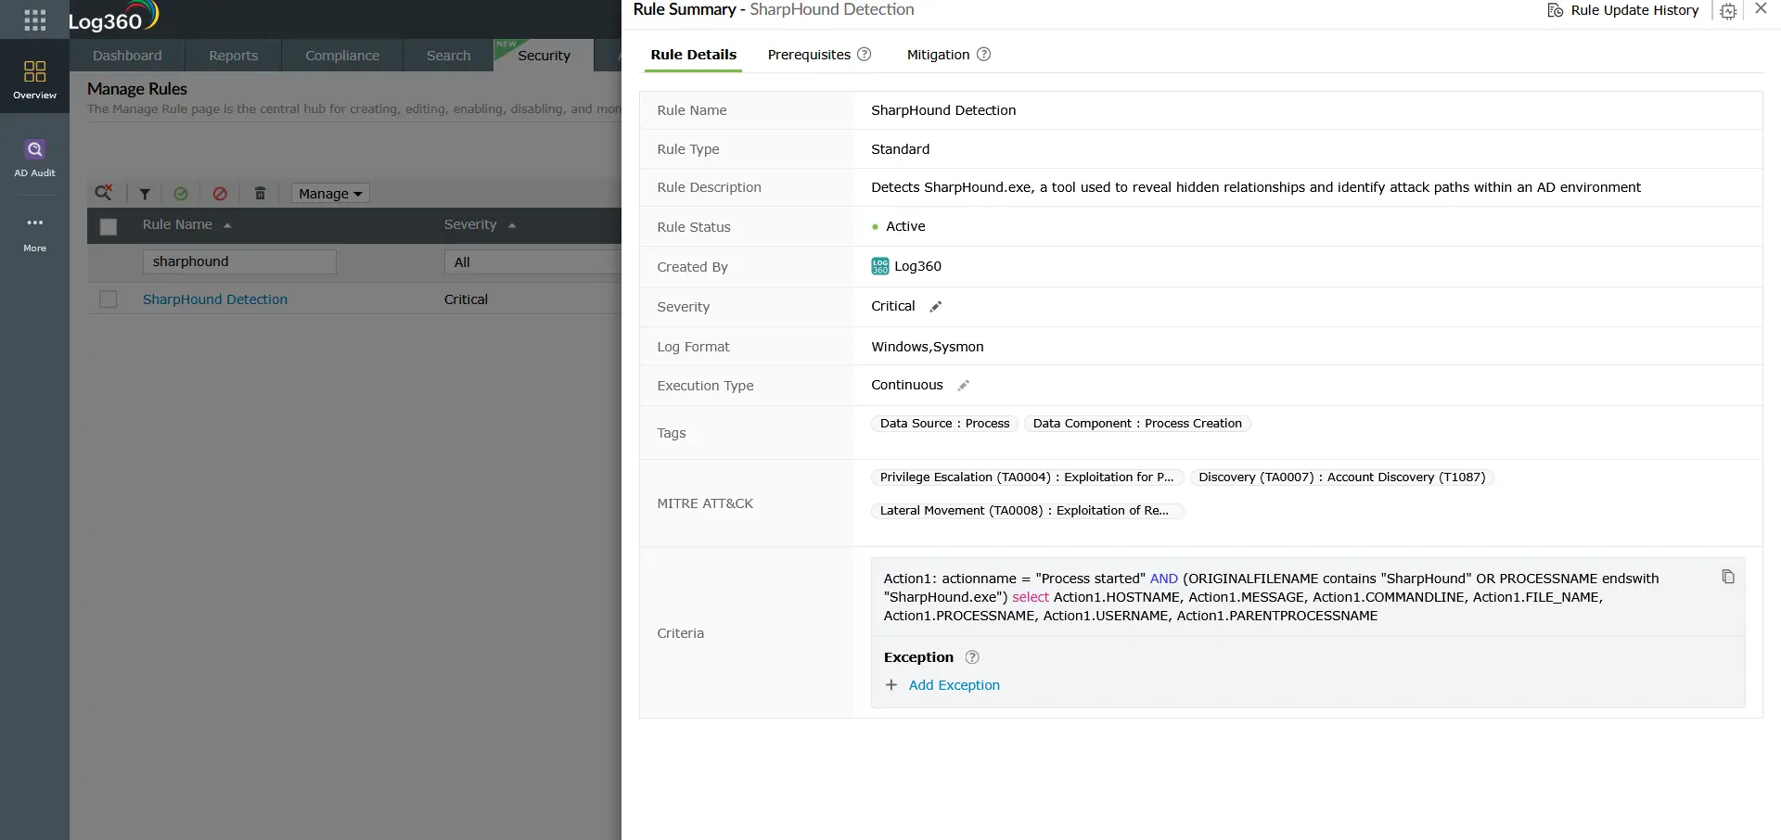The height and width of the screenshot is (840, 1781).
Task: Toggle the select-all rules checkbox
Action: point(109,226)
